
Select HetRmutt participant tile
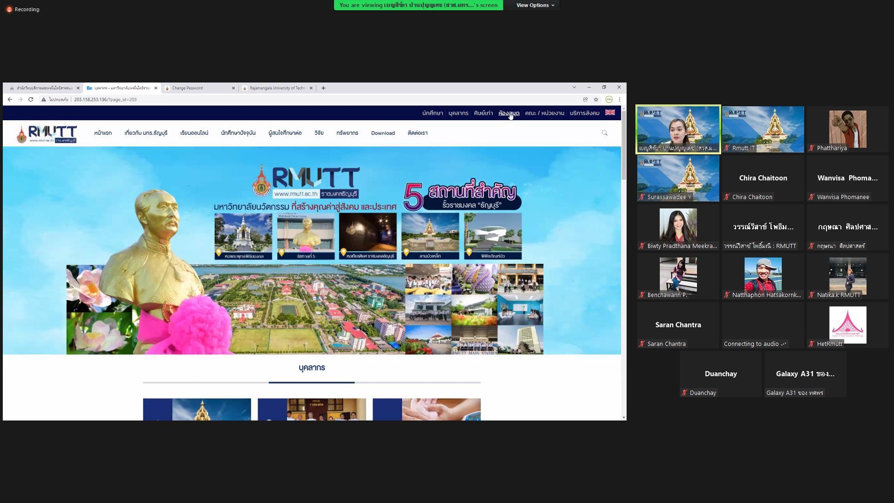[x=848, y=325]
